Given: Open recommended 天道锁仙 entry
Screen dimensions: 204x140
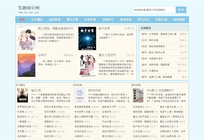Looking at the screenshot, I should point(154,71).
